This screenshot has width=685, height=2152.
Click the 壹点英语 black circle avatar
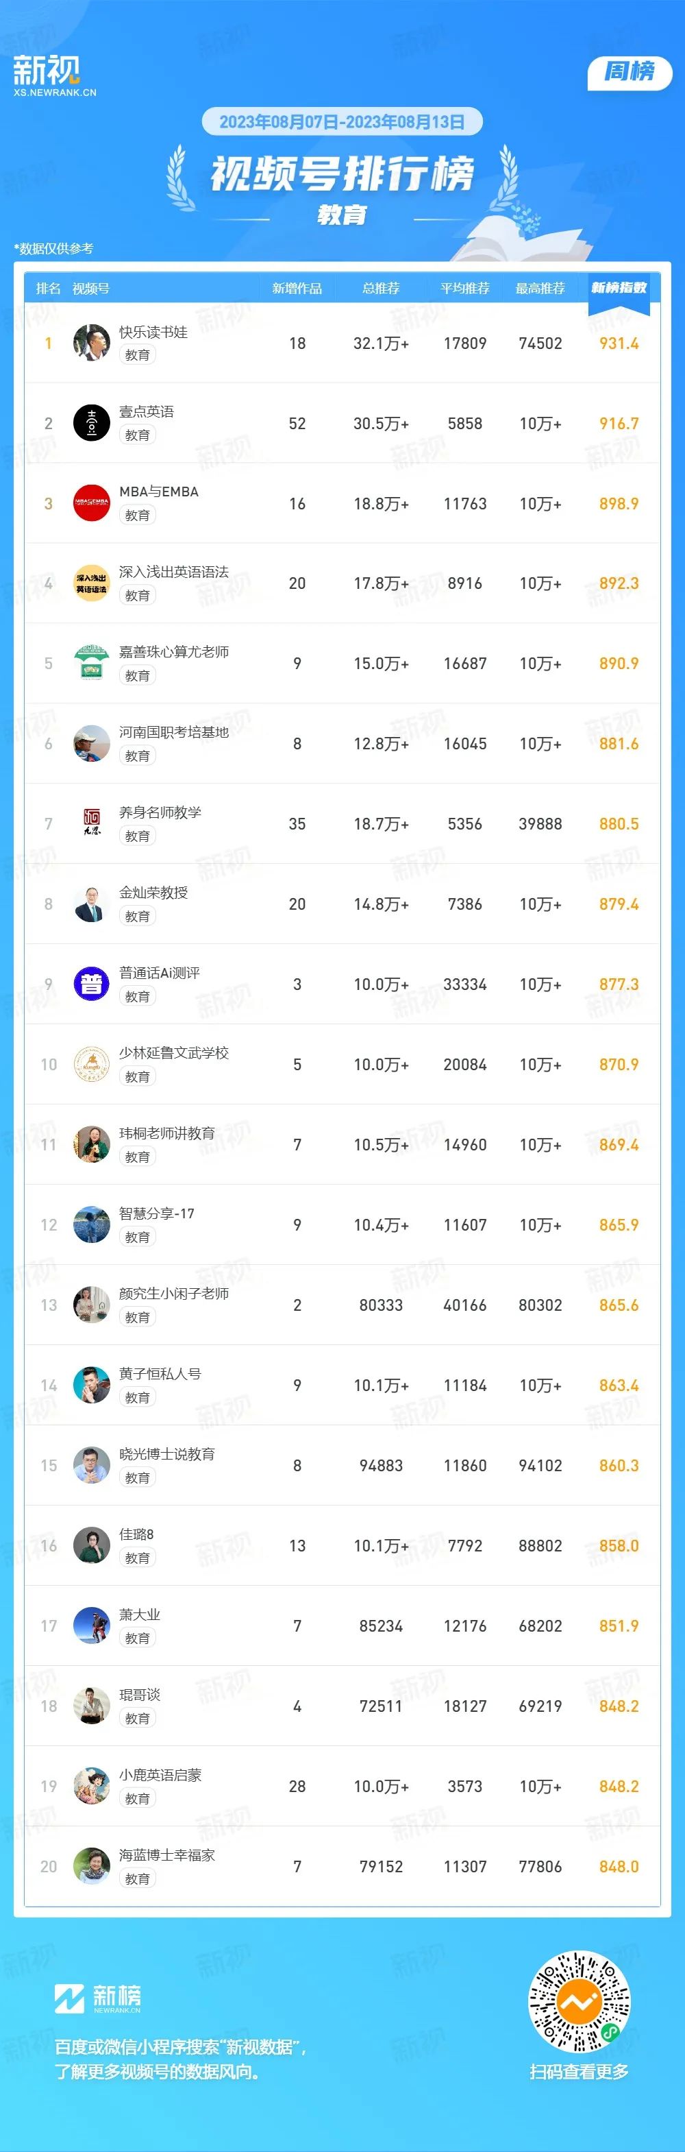pyautogui.click(x=92, y=423)
